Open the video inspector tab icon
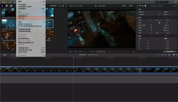This screenshot has width=178, height=102. tap(138, 6)
